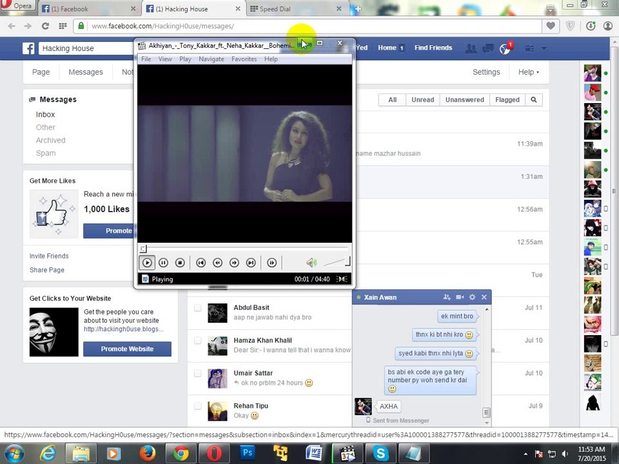Skip to next track in media player
This screenshot has height=464, width=619.
(251, 263)
